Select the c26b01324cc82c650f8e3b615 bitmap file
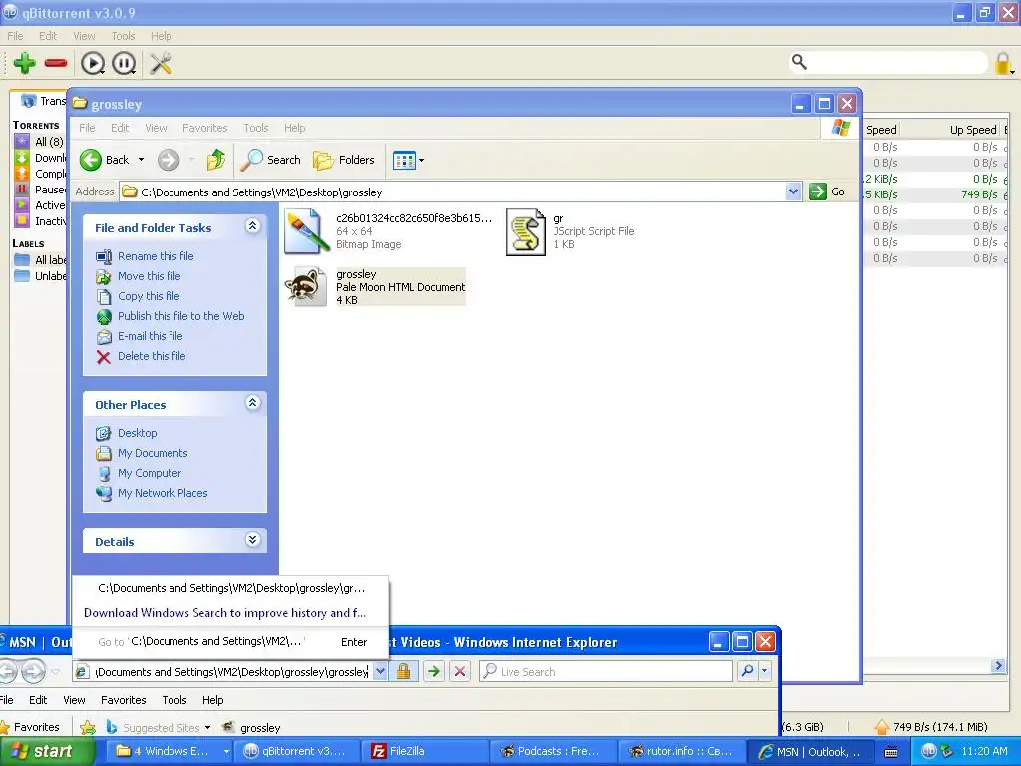Viewport: 1021px width, 766px height. [x=388, y=231]
